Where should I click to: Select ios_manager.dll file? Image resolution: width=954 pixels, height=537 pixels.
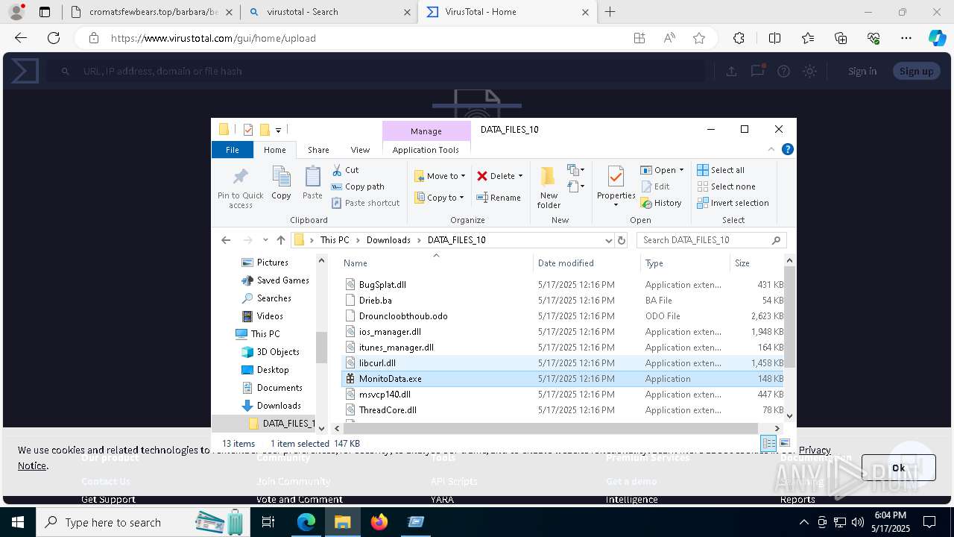(x=563, y=332)
